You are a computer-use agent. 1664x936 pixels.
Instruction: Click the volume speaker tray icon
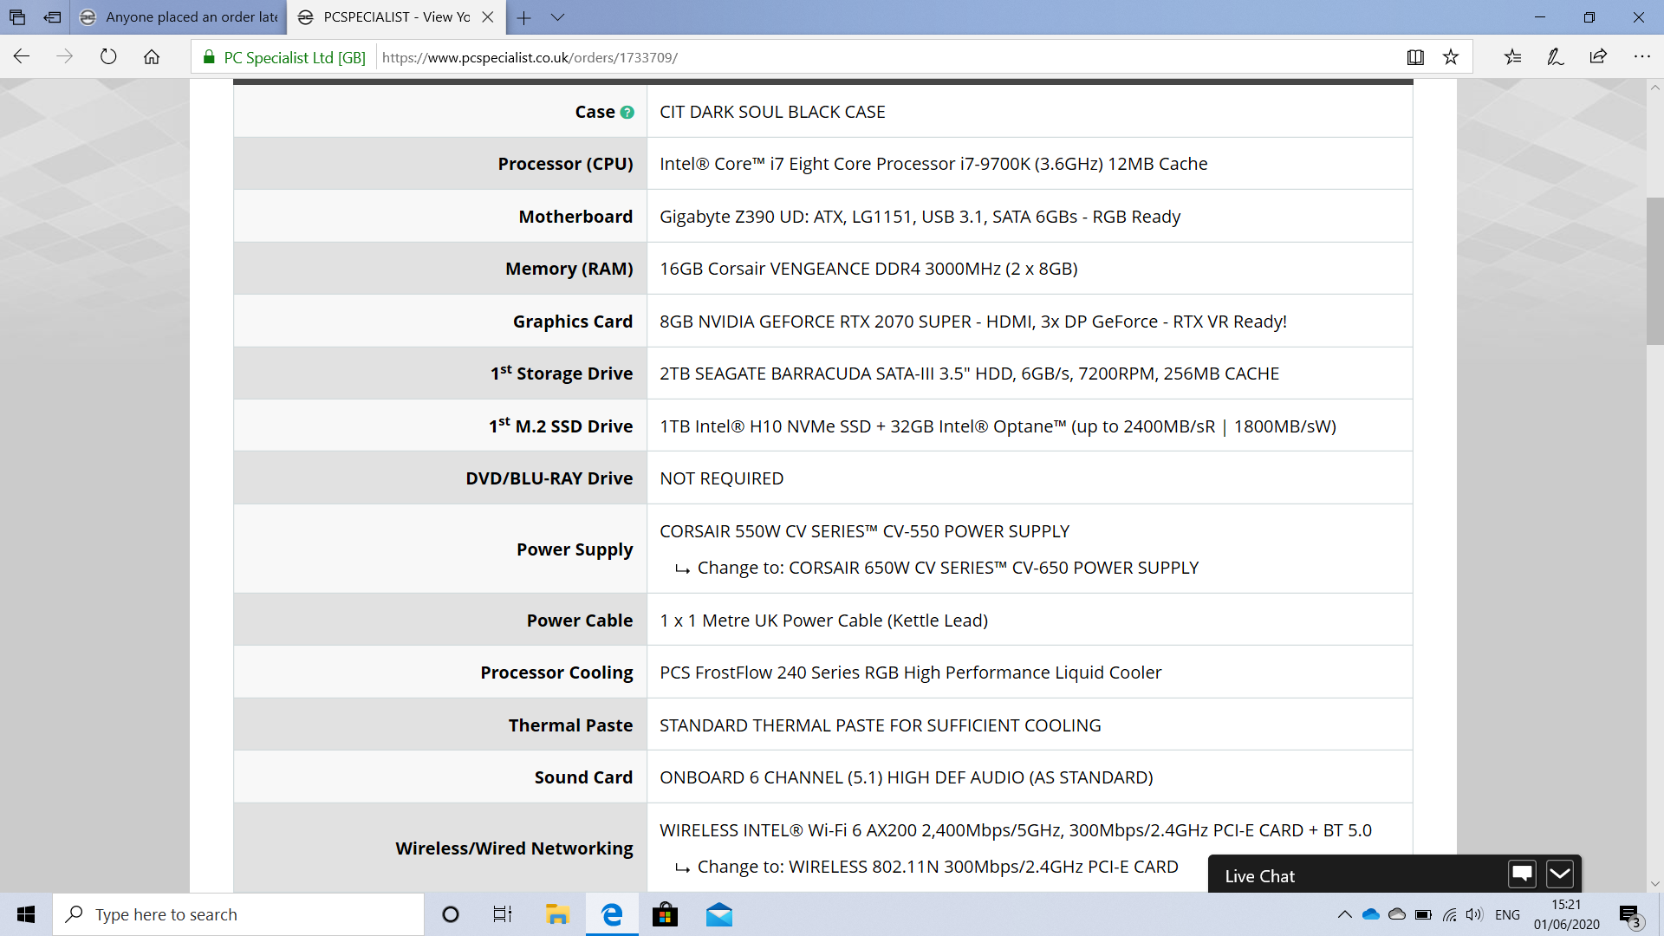1474,914
